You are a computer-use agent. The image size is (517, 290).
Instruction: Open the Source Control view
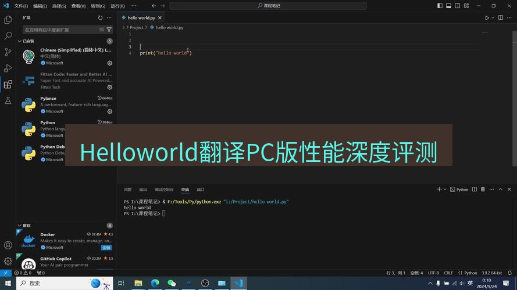pos(8,52)
